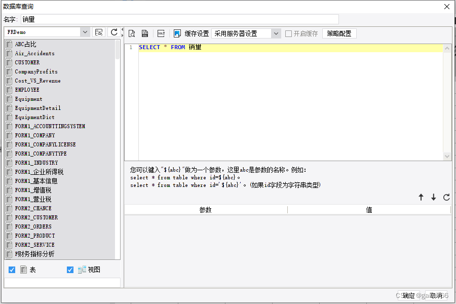Toggle the 表 (tables) checkbox
The width and height of the screenshot is (456, 304).
click(12, 270)
